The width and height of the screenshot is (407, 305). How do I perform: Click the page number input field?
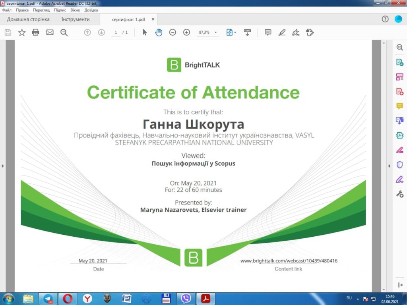click(x=116, y=33)
